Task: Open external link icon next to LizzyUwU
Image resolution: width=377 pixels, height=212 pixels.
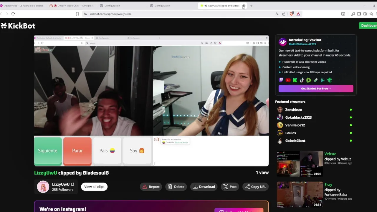Action: (72, 184)
